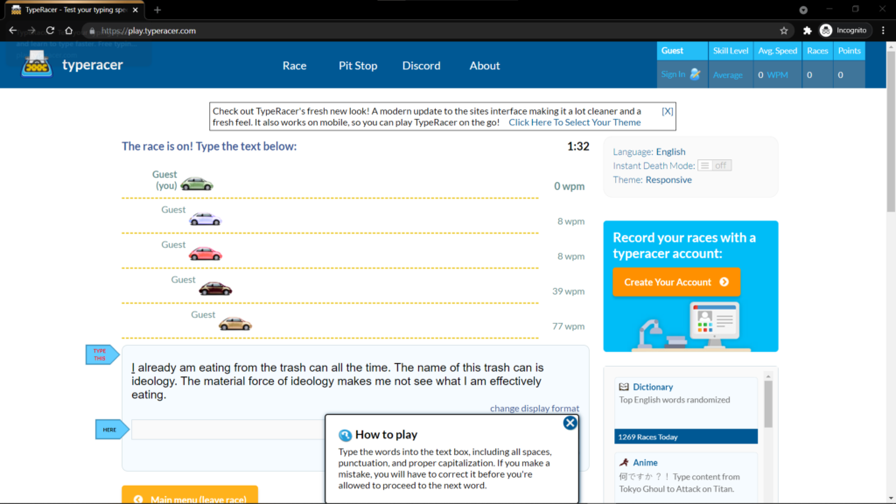The height and width of the screenshot is (504, 896).
Task: Click the Races column header
Action: (x=817, y=50)
